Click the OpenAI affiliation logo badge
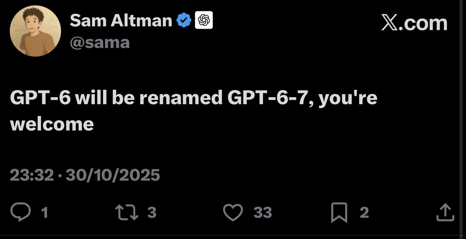 click(x=204, y=20)
